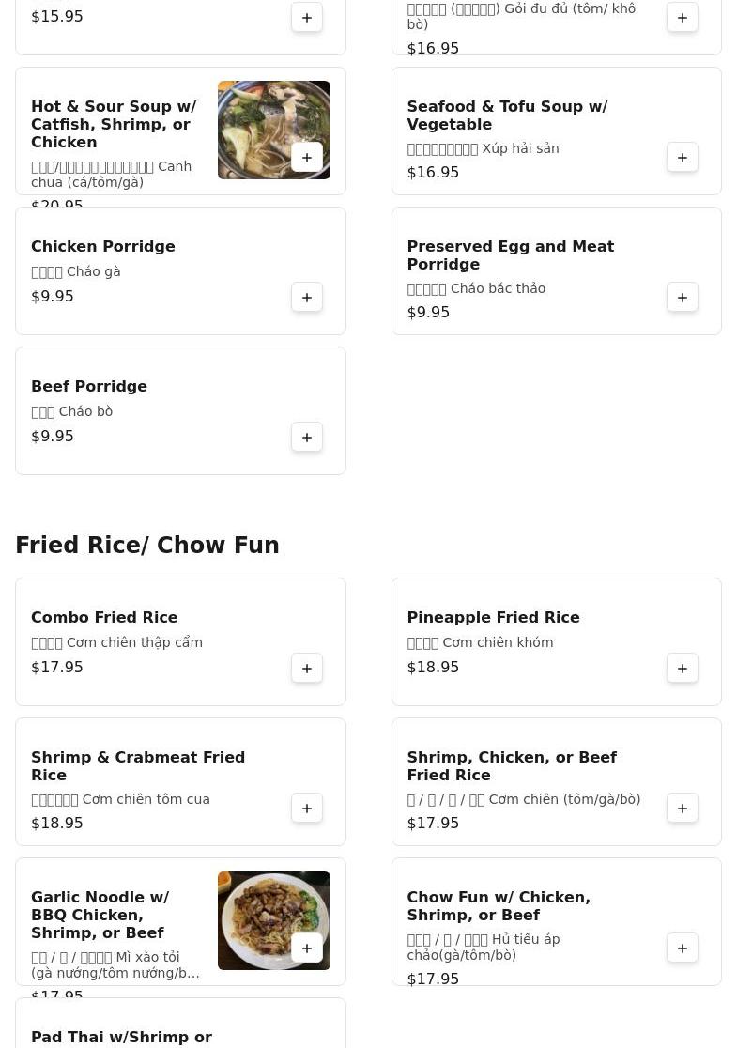Open Pineapple Fried Rice item title
The image size is (737, 1048).
(x=493, y=618)
